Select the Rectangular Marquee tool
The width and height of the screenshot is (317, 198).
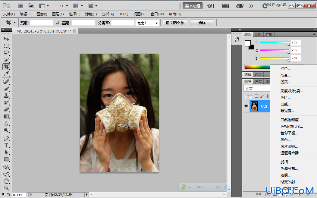6,46
